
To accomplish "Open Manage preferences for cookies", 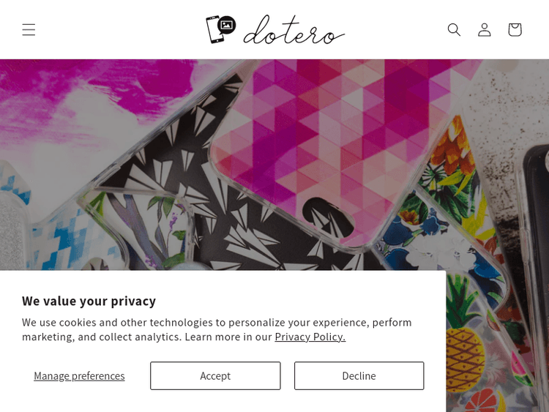I will point(79,375).
